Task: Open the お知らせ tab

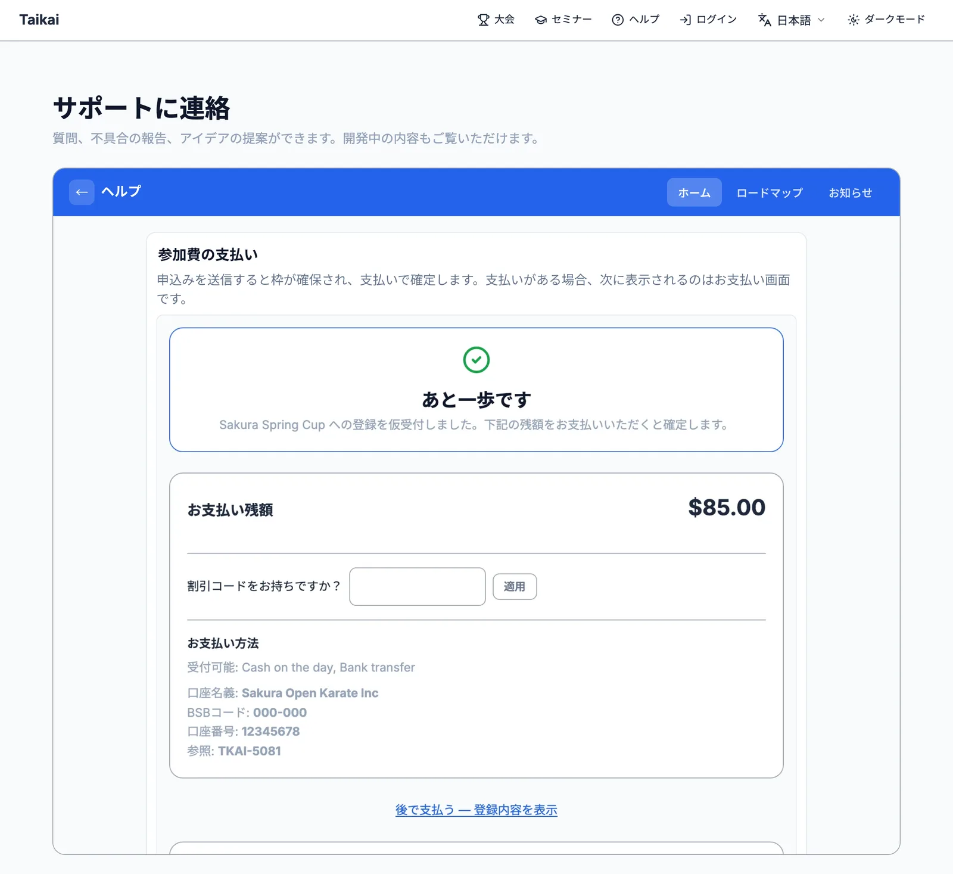Action: pos(851,192)
